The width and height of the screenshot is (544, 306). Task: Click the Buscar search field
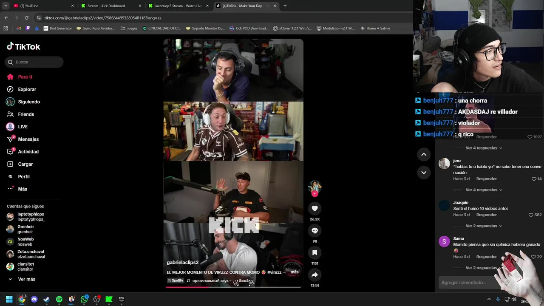[34, 62]
